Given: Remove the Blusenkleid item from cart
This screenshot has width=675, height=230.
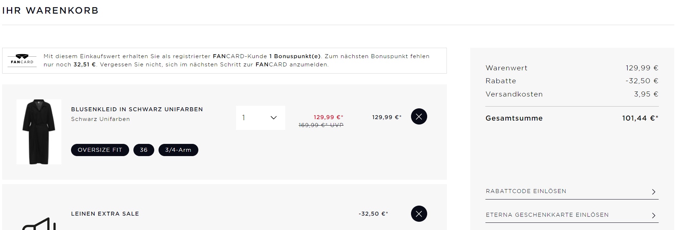Looking at the screenshot, I should coord(419,117).
